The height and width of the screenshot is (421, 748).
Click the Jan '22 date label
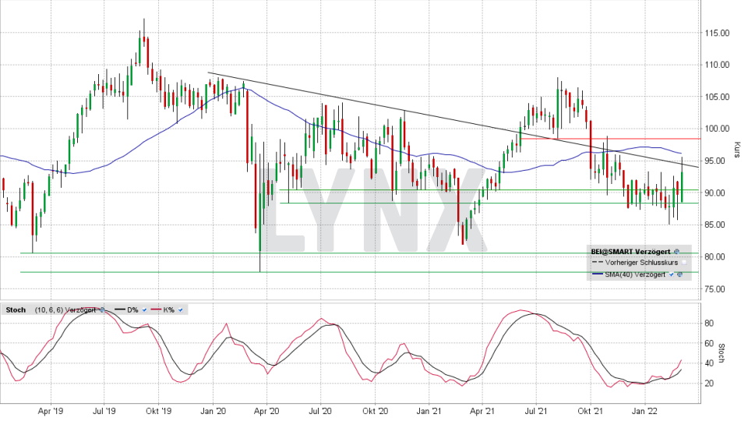(x=645, y=411)
